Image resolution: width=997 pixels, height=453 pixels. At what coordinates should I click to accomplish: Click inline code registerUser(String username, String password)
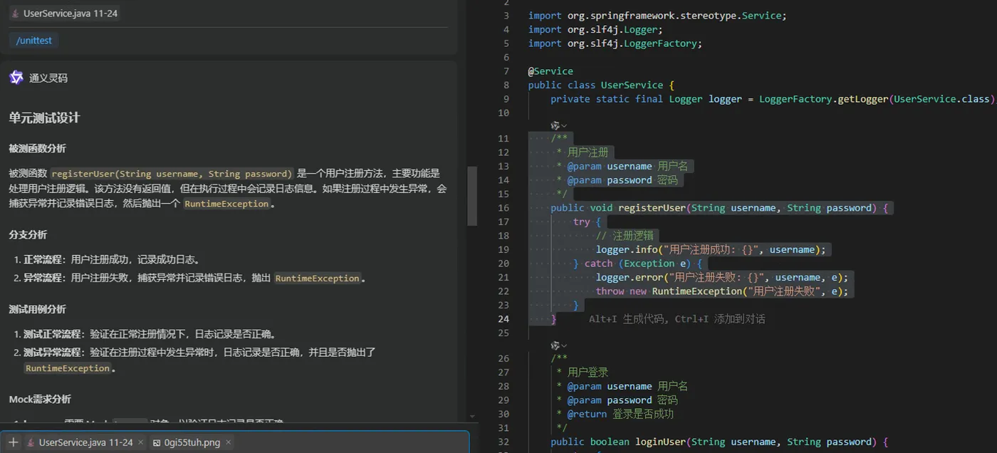(x=172, y=174)
